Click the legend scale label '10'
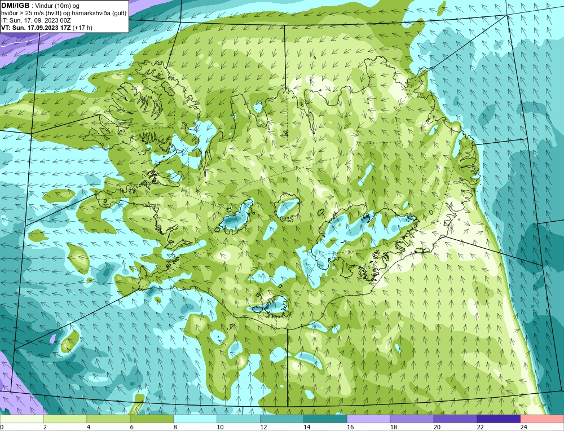This screenshot has height=431, width=564. pyautogui.click(x=220, y=427)
